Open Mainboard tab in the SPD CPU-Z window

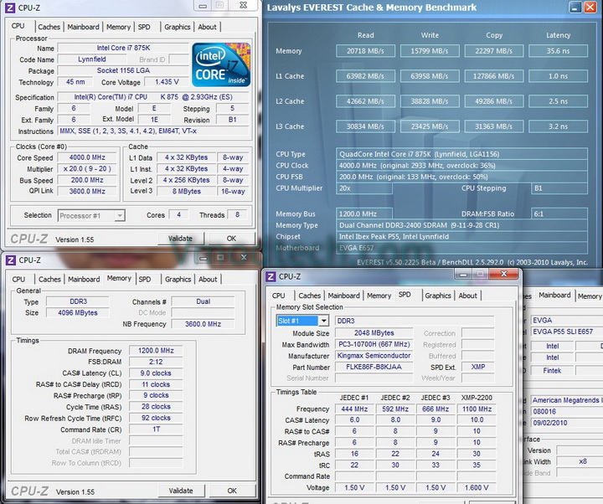pyautogui.click(x=344, y=296)
